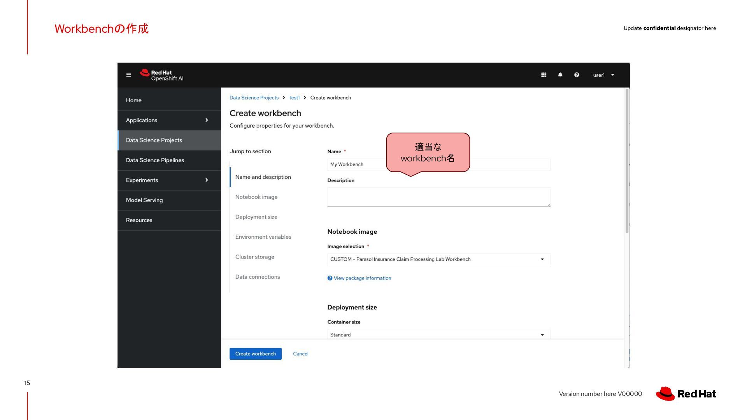Open the Container size dropdown
This screenshot has height=420, width=747.
pyautogui.click(x=439, y=334)
